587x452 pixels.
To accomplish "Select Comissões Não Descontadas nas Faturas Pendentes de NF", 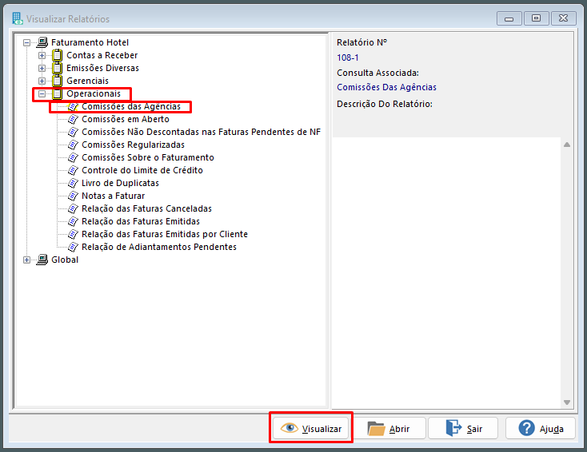I will [201, 132].
